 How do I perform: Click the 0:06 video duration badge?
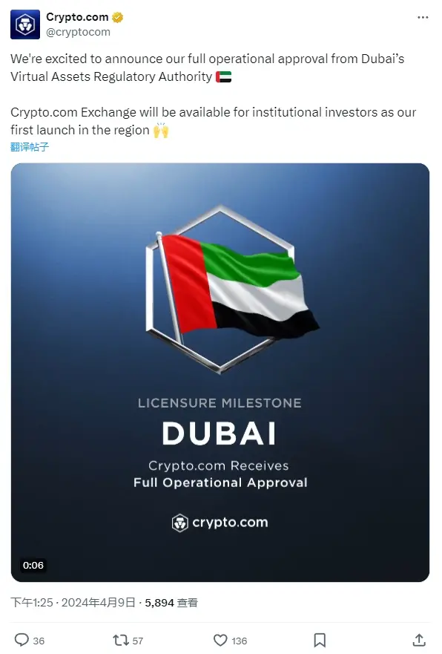tap(33, 565)
